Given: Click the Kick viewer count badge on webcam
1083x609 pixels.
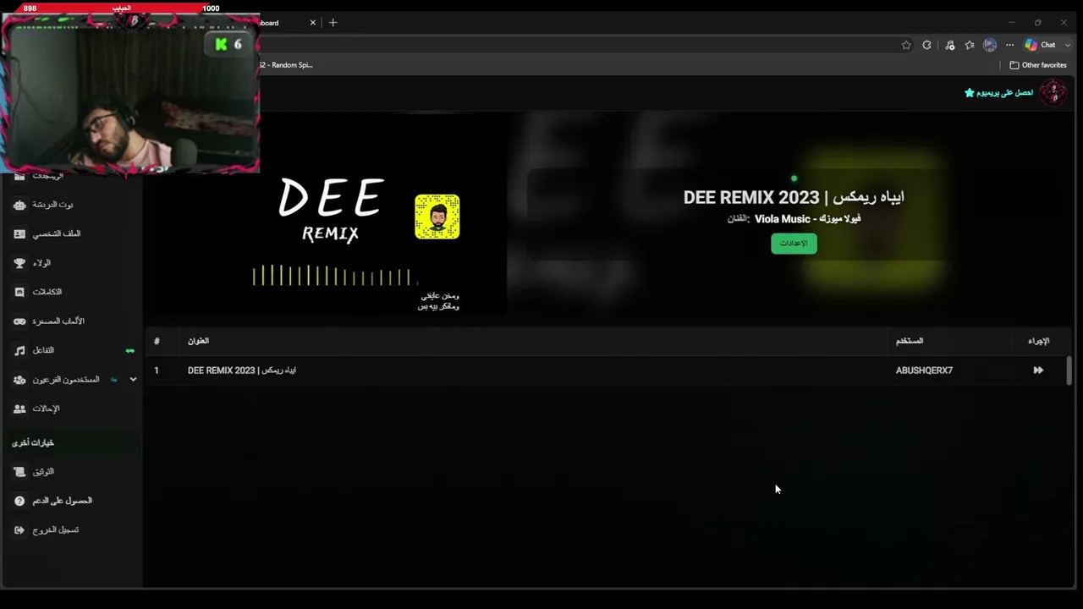Looking at the screenshot, I should (x=228, y=44).
